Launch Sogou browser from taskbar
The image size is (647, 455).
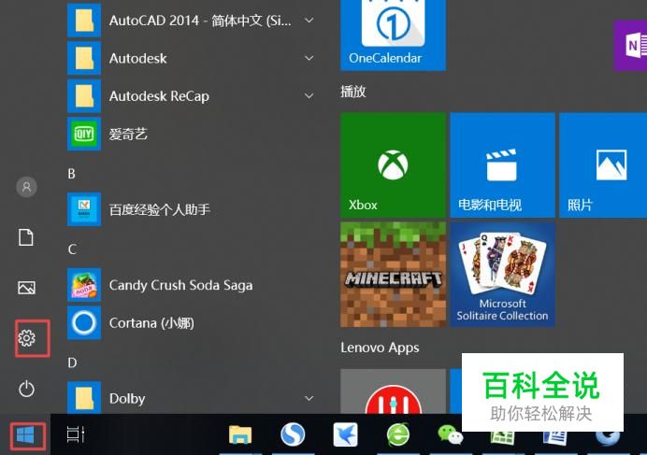(293, 434)
